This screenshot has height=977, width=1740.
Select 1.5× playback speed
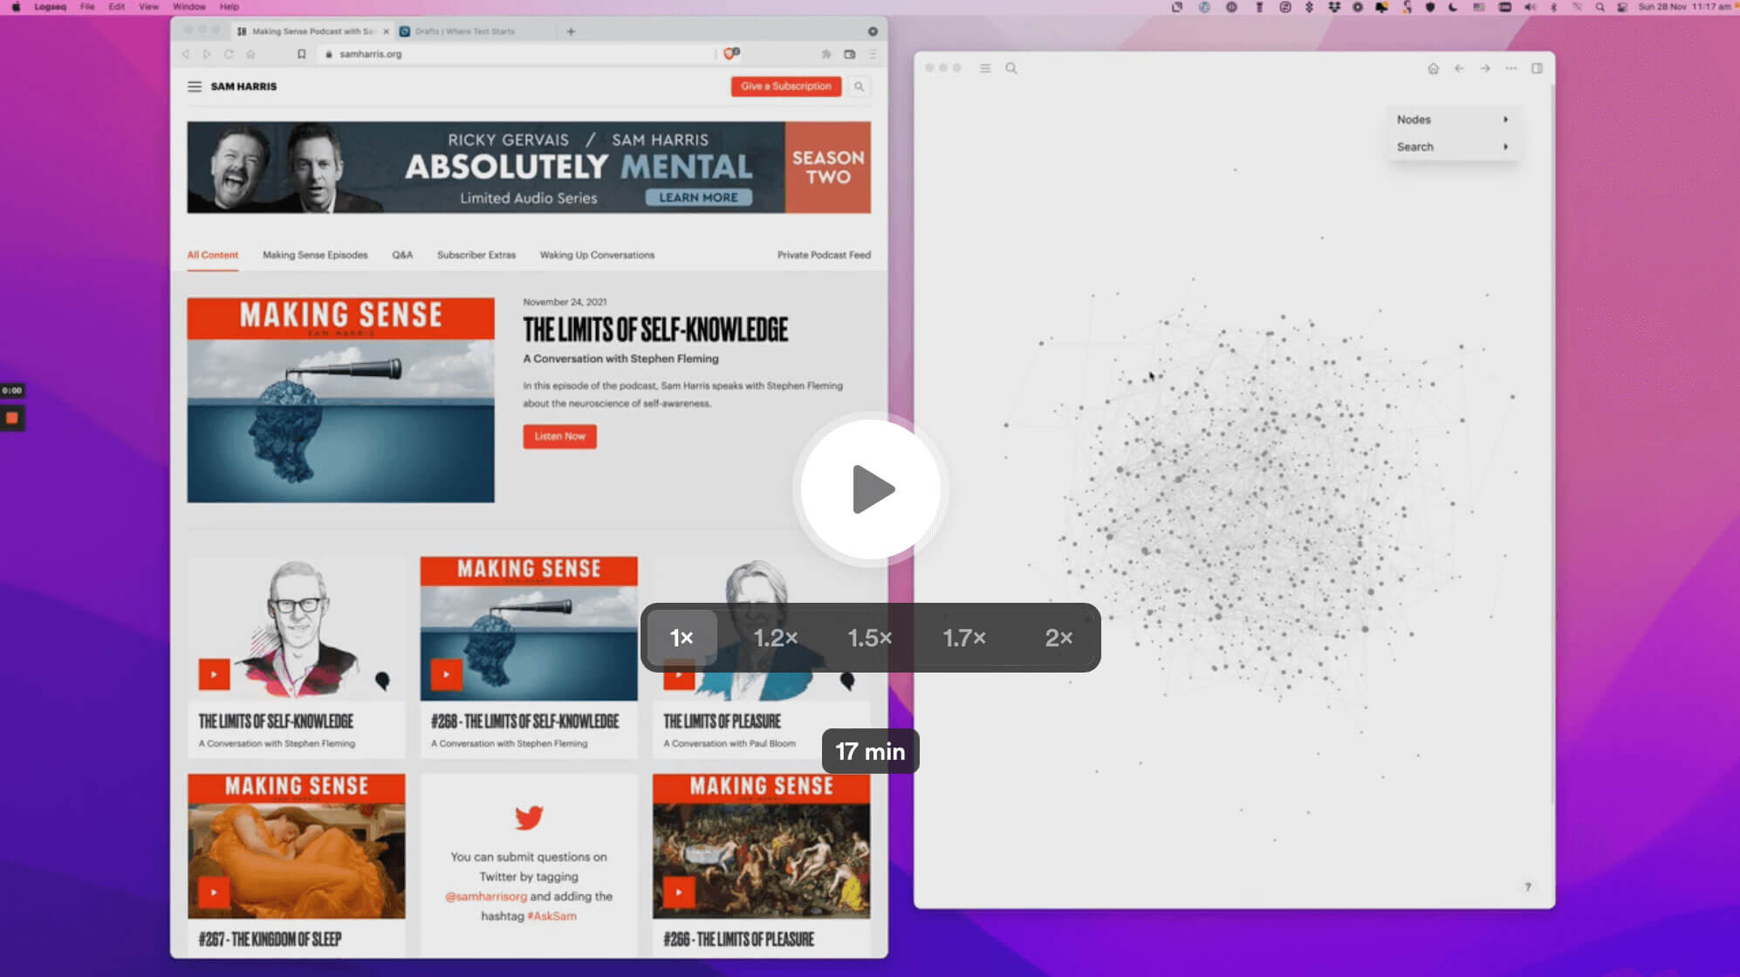pos(870,638)
